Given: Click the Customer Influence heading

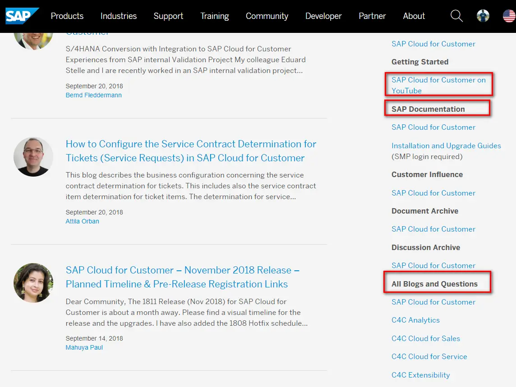Looking at the screenshot, I should pos(427,175).
